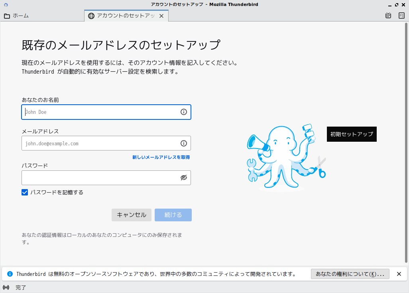This screenshot has height=293, width=409.
Task: Focus the あなたのお名前 input field
Action: pos(106,112)
